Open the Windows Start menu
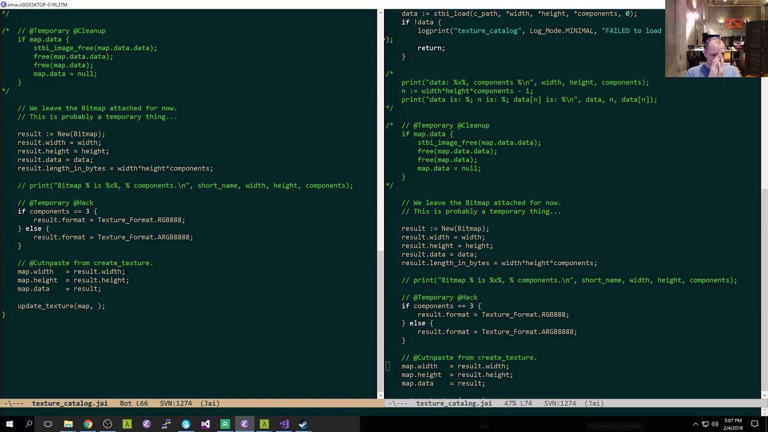Image resolution: width=768 pixels, height=432 pixels. pos(10,424)
